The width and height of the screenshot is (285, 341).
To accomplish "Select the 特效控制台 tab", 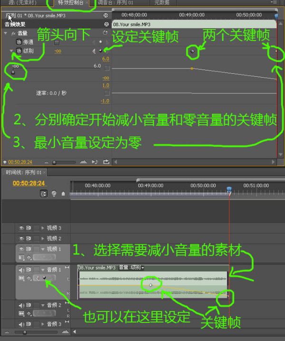I will click(x=71, y=2).
